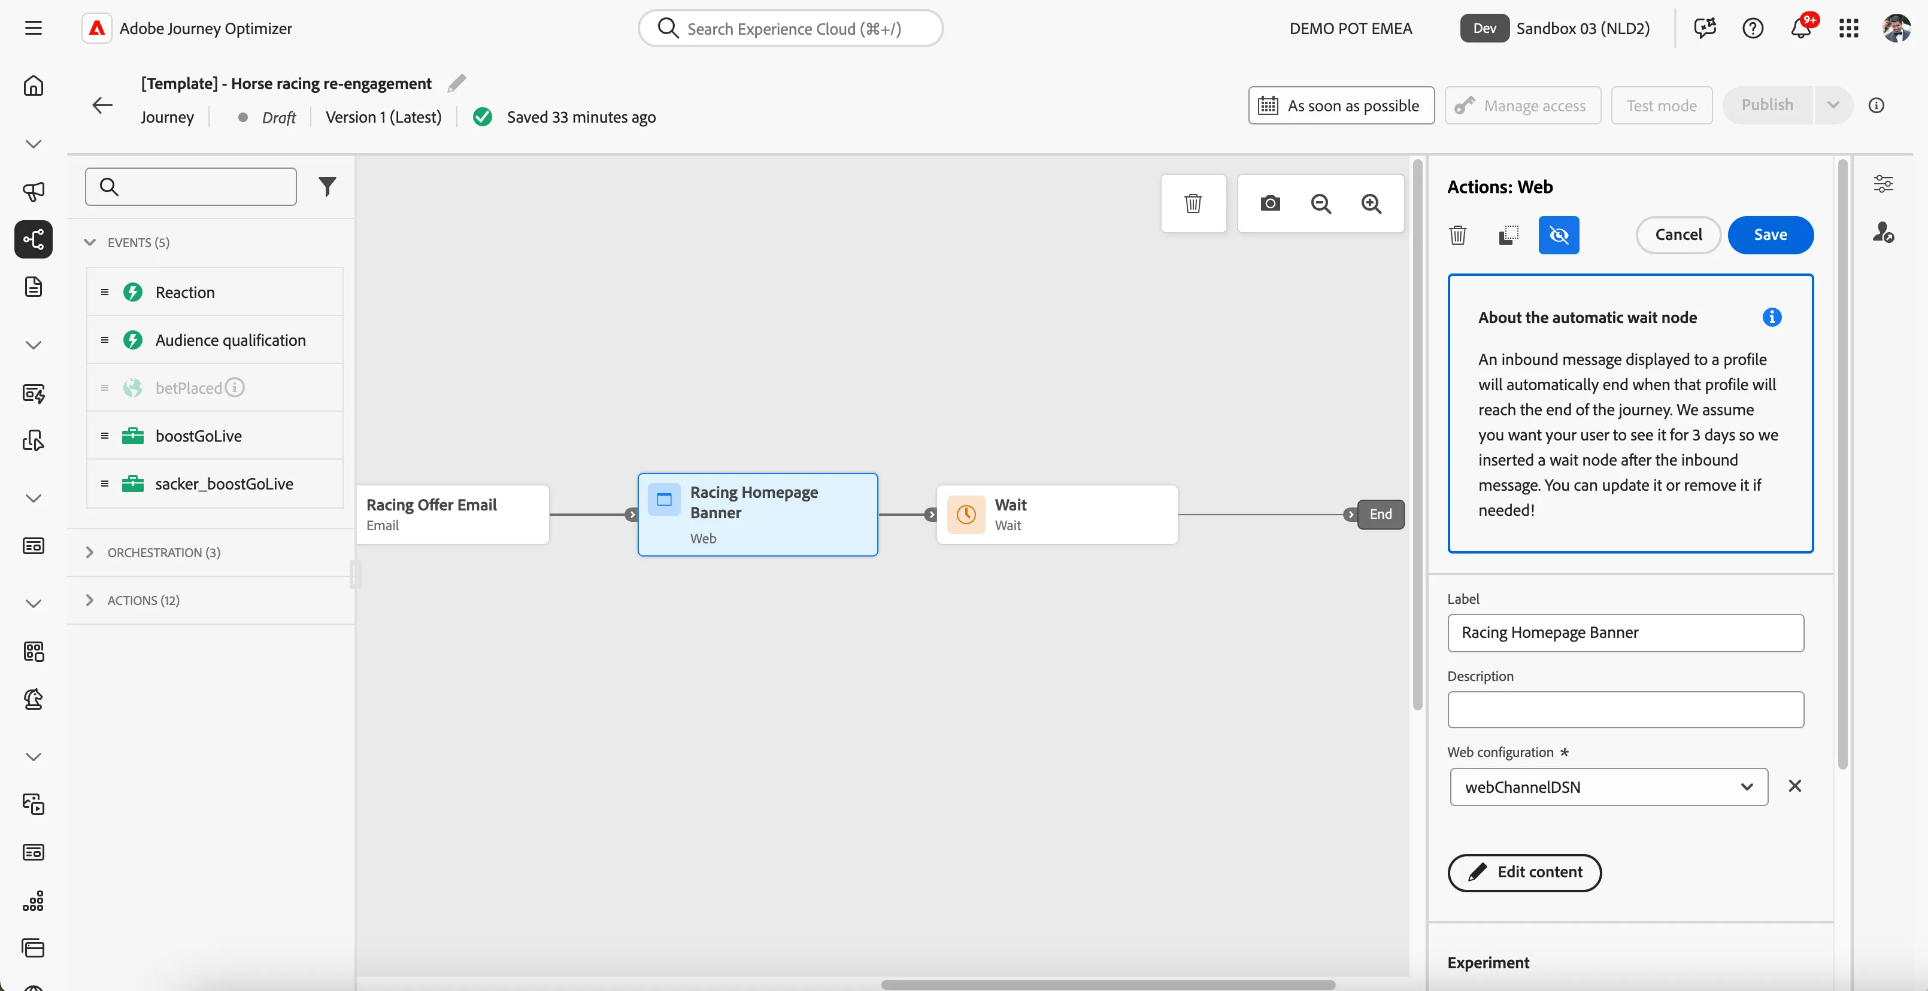Select the sacker_boostGoLive event
Image resolution: width=1928 pixels, height=991 pixels.
point(215,483)
